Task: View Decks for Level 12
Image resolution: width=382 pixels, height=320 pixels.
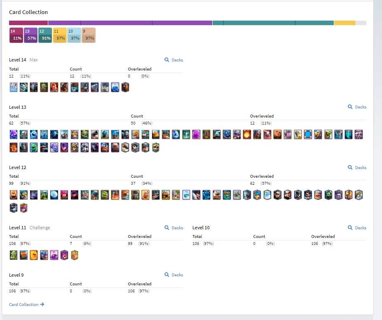Action: [357, 167]
